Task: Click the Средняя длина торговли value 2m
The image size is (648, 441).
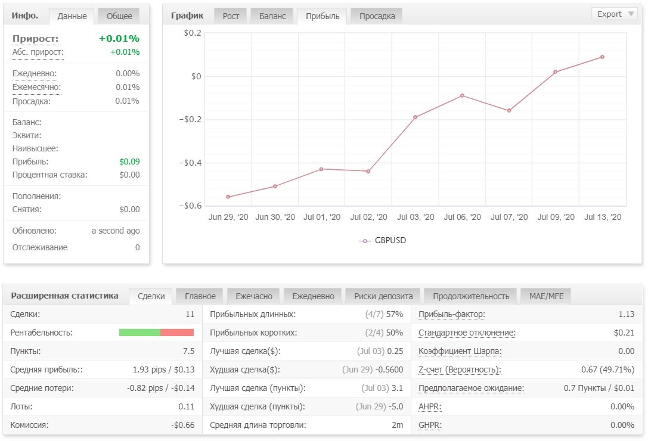Action: coord(398,425)
